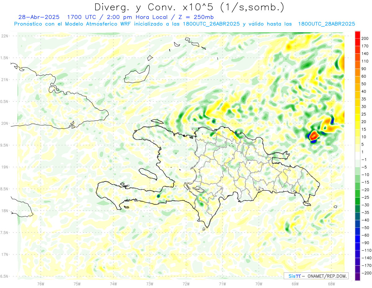Image resolution: width=372 pixels, height=288 pixels.
Task: Click the 70W longitude label
Action: tap(259, 284)
